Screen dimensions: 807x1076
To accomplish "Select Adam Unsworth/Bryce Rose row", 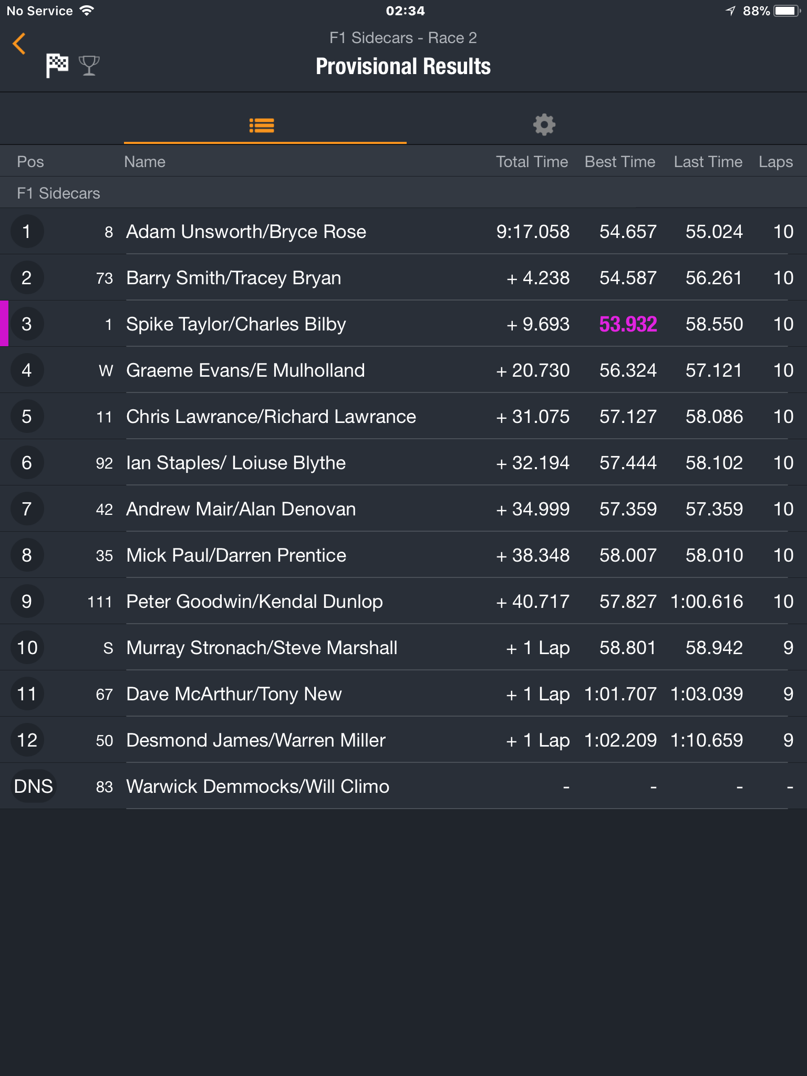I will pyautogui.click(x=403, y=232).
